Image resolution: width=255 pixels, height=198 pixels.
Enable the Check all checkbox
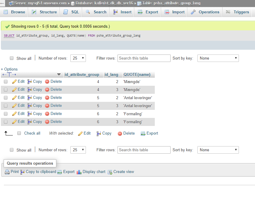(19, 133)
